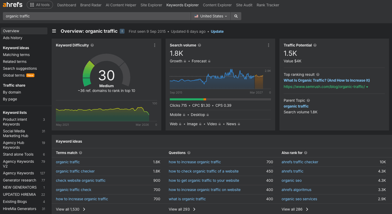Screen dimensions: 392x214
Task: Open the All tools grid menu
Action: tap(40, 4)
